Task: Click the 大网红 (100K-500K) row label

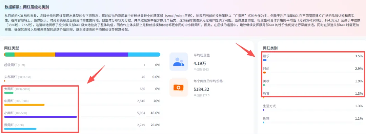Action: [17, 89]
